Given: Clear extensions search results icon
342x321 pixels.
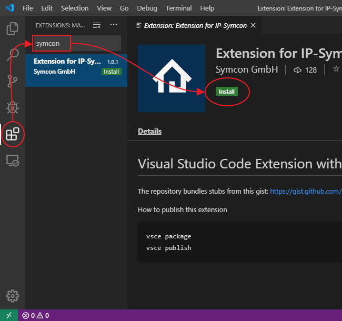Looking at the screenshot, I should click(x=97, y=25).
